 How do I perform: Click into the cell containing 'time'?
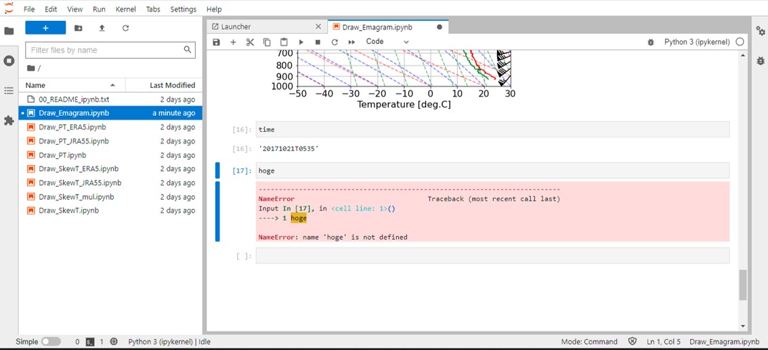click(x=492, y=130)
